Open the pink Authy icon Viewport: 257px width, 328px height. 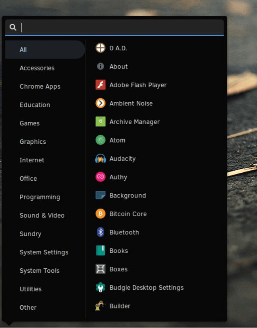point(100,177)
